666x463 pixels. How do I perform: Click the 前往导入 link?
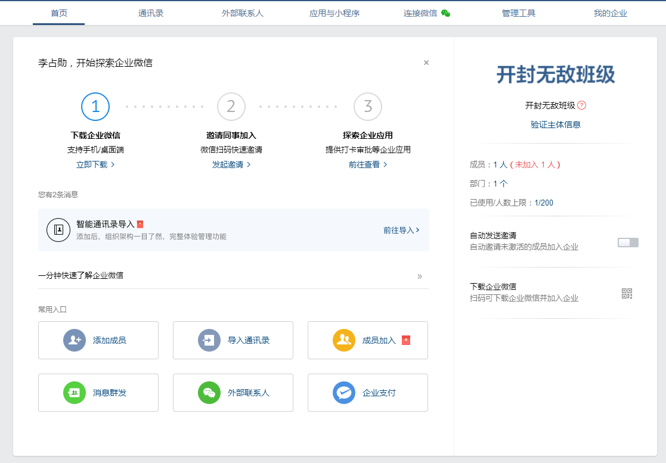point(401,230)
